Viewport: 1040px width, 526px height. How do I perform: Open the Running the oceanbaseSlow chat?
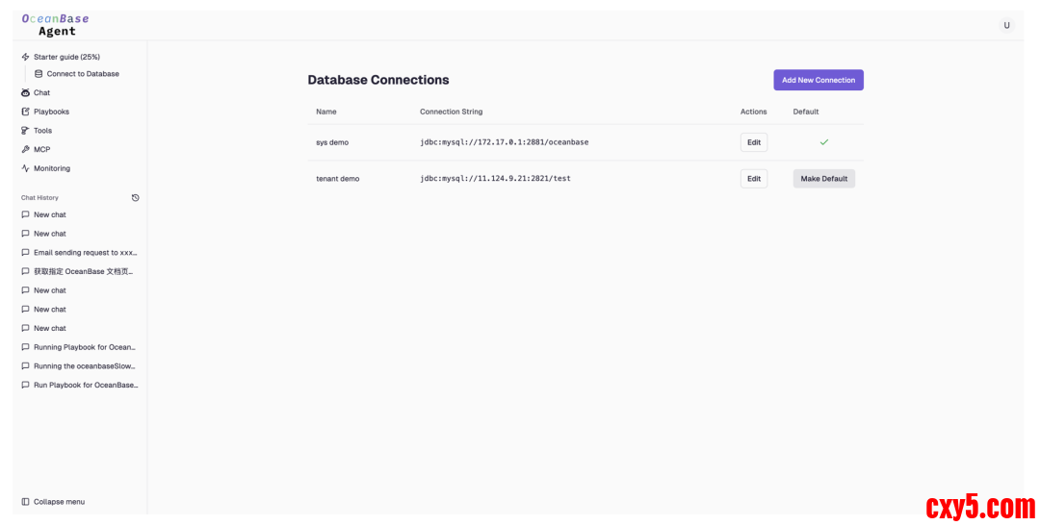[85, 366]
